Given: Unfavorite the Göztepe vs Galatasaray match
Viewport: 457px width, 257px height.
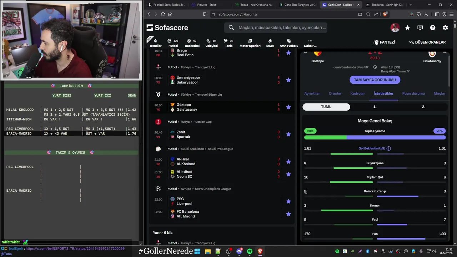Looking at the screenshot, I should tap(288, 107).
